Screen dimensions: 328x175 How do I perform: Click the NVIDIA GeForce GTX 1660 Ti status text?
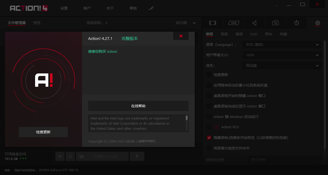coord(59,170)
